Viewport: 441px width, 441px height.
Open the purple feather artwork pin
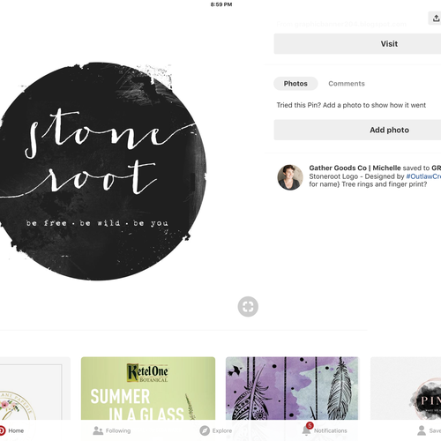[292, 388]
